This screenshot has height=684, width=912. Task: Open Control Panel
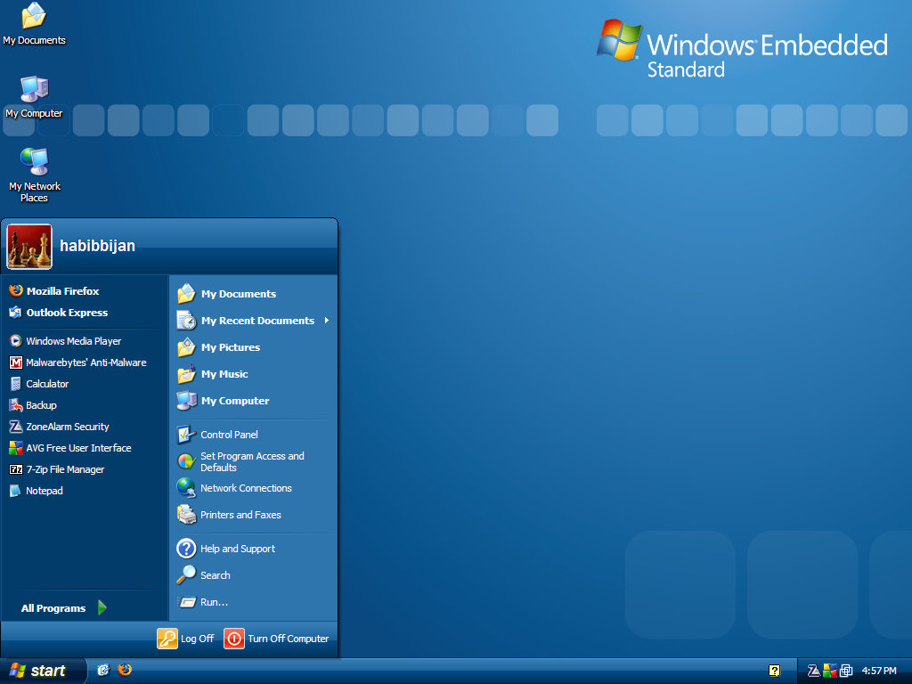[254, 435]
